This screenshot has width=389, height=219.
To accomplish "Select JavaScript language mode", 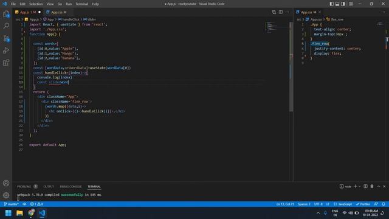I will point(343,204).
